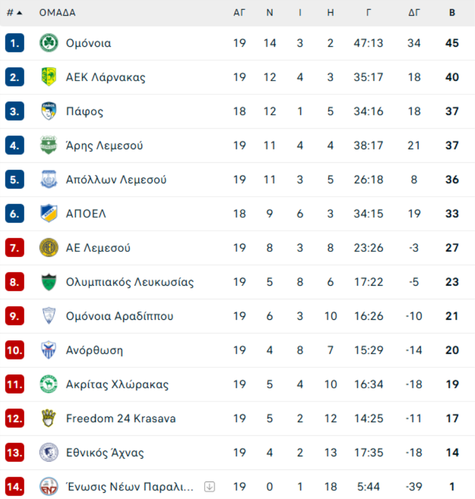Screen dimensions: 475x499
Task: Click the Ομόνοια club crest icon
Action: [49, 43]
